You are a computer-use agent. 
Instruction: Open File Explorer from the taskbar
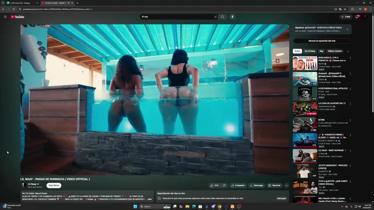[187, 206]
